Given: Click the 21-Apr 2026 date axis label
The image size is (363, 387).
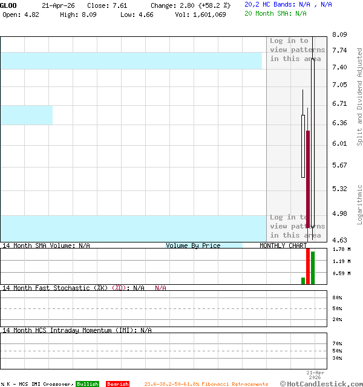Looking at the screenshot, I should (315, 375).
